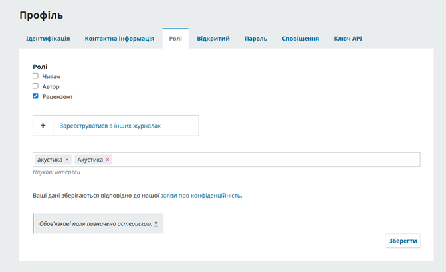
Task: Open the 'заяви про конфіденційність' link
Action: (201, 196)
